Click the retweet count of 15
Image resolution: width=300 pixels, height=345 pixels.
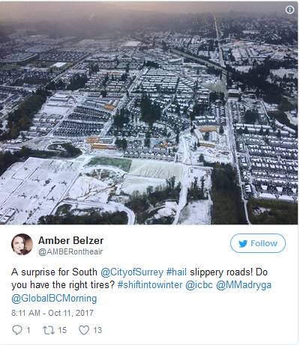[x=62, y=330]
